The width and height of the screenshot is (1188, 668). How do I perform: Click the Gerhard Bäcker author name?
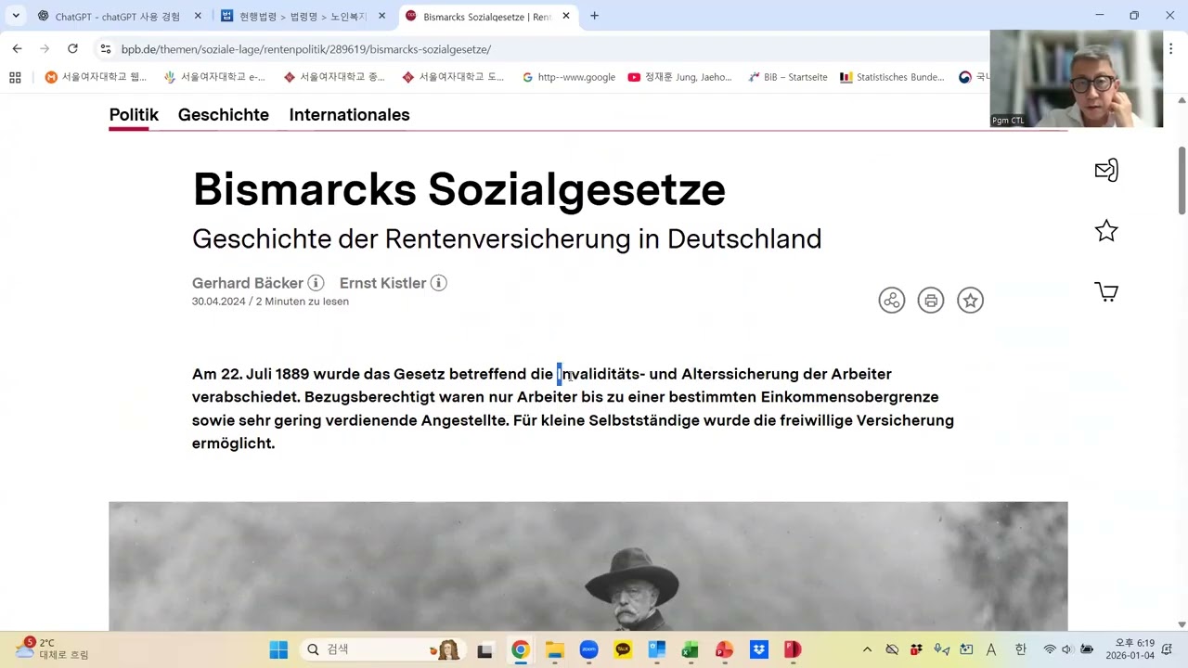click(248, 283)
